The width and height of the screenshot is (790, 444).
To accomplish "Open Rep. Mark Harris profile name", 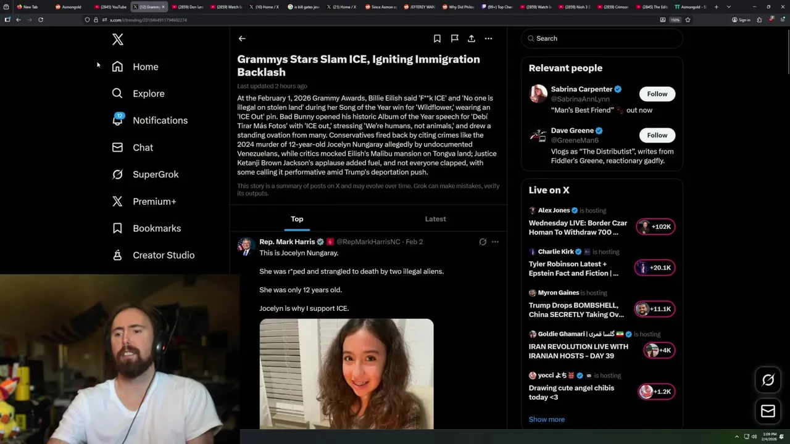I will click(287, 242).
